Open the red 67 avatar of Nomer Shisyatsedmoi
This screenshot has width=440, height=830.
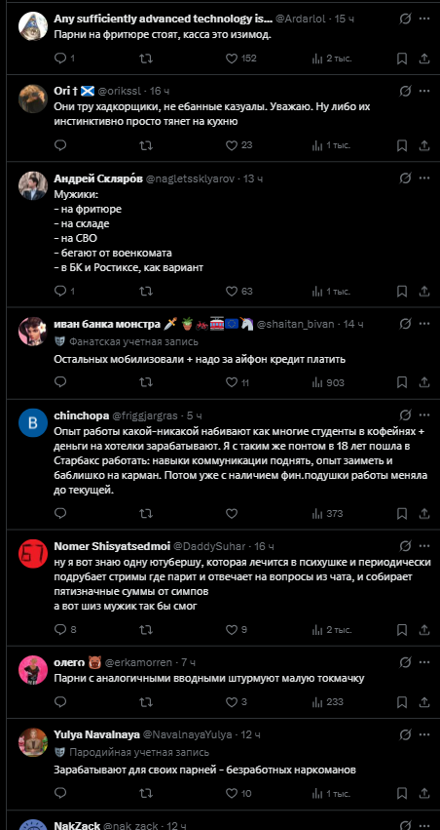(33, 555)
